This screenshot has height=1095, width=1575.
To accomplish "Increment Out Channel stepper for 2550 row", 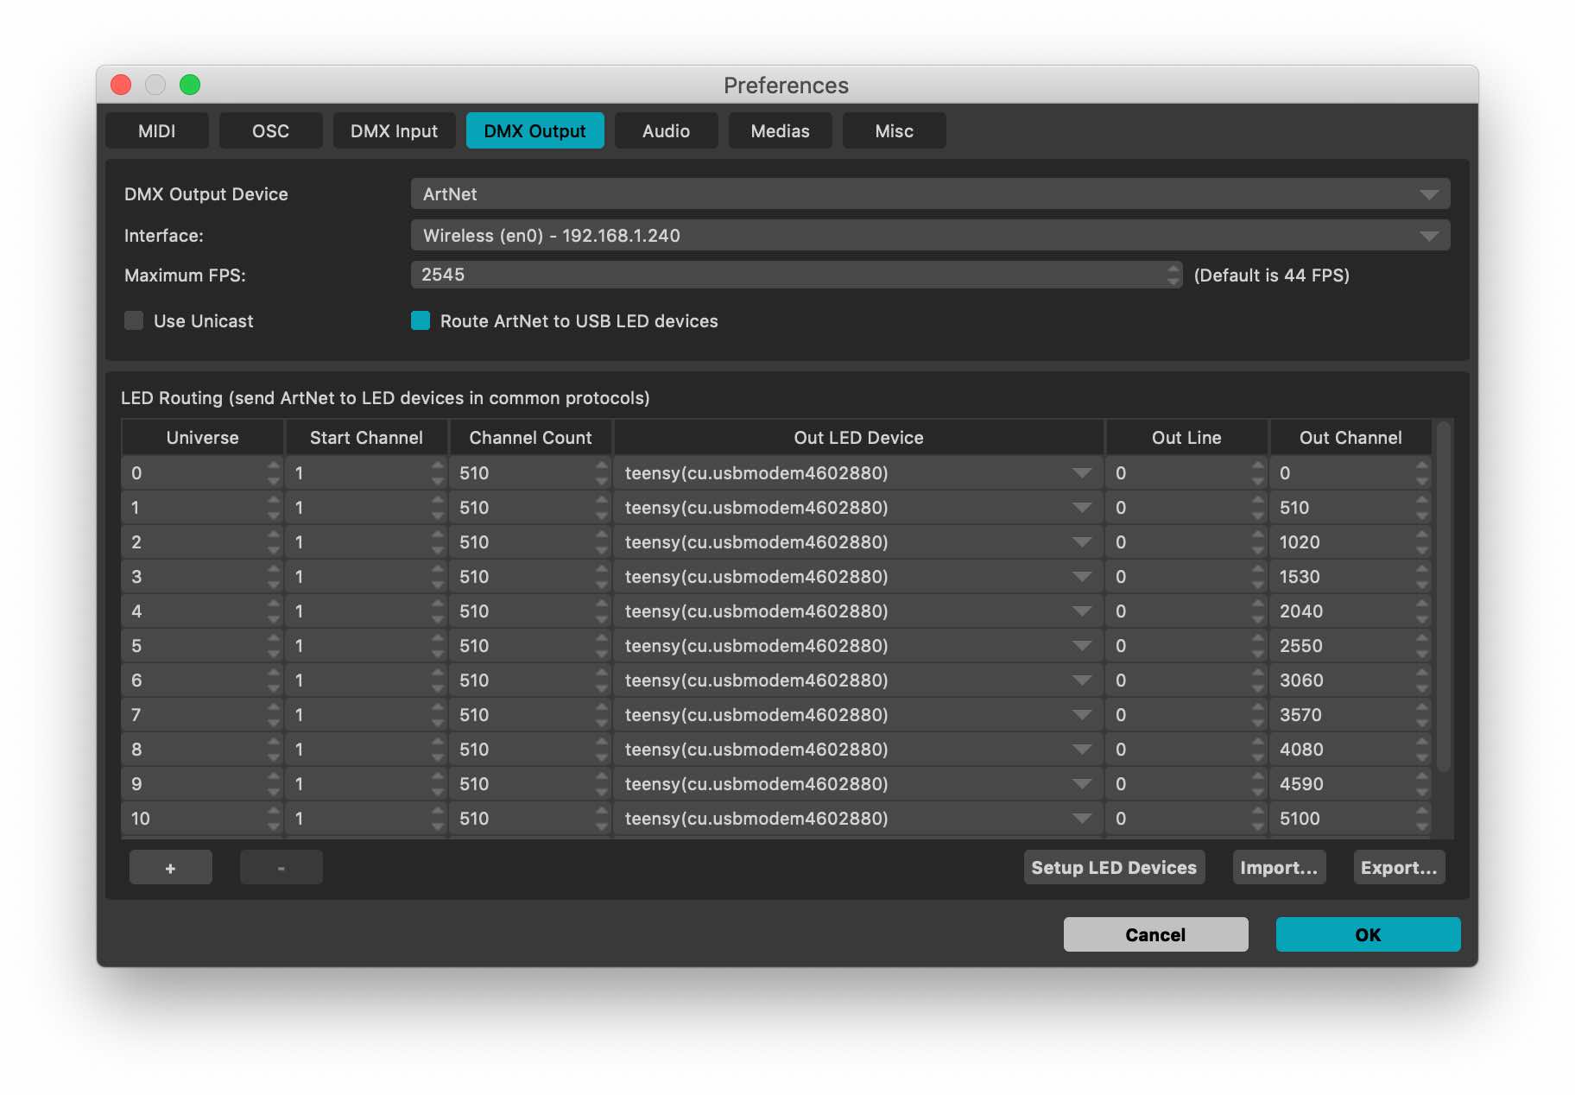I will pyautogui.click(x=1421, y=639).
